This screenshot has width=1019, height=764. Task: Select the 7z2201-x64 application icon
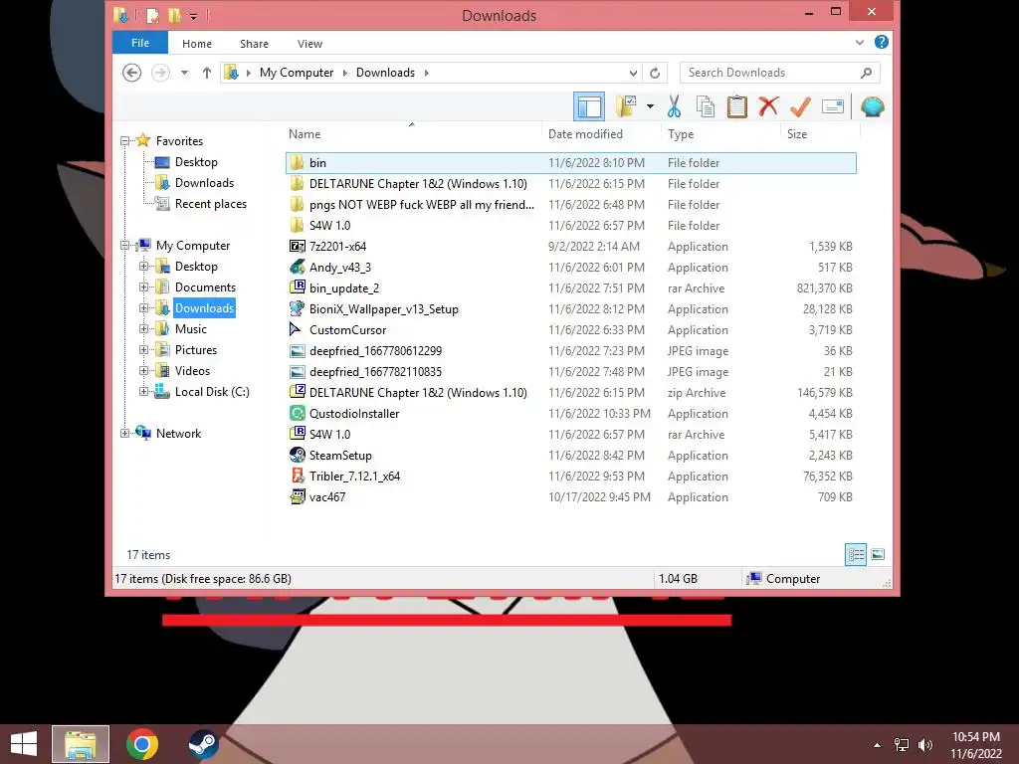(x=297, y=247)
